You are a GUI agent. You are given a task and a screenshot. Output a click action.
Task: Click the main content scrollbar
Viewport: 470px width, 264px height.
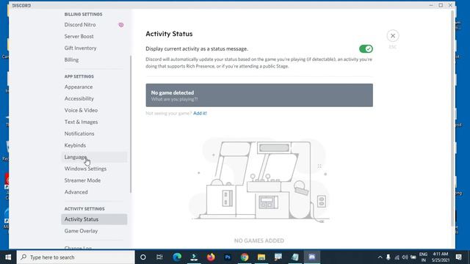point(452,118)
